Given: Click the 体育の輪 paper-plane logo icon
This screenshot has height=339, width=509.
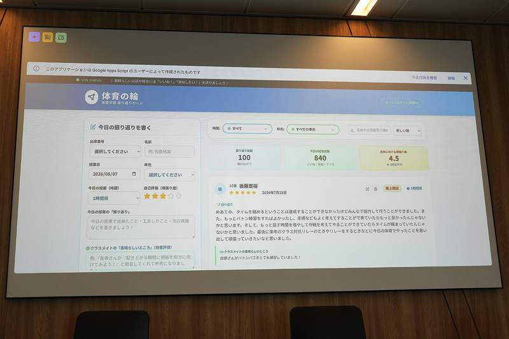Looking at the screenshot, I should [x=92, y=97].
